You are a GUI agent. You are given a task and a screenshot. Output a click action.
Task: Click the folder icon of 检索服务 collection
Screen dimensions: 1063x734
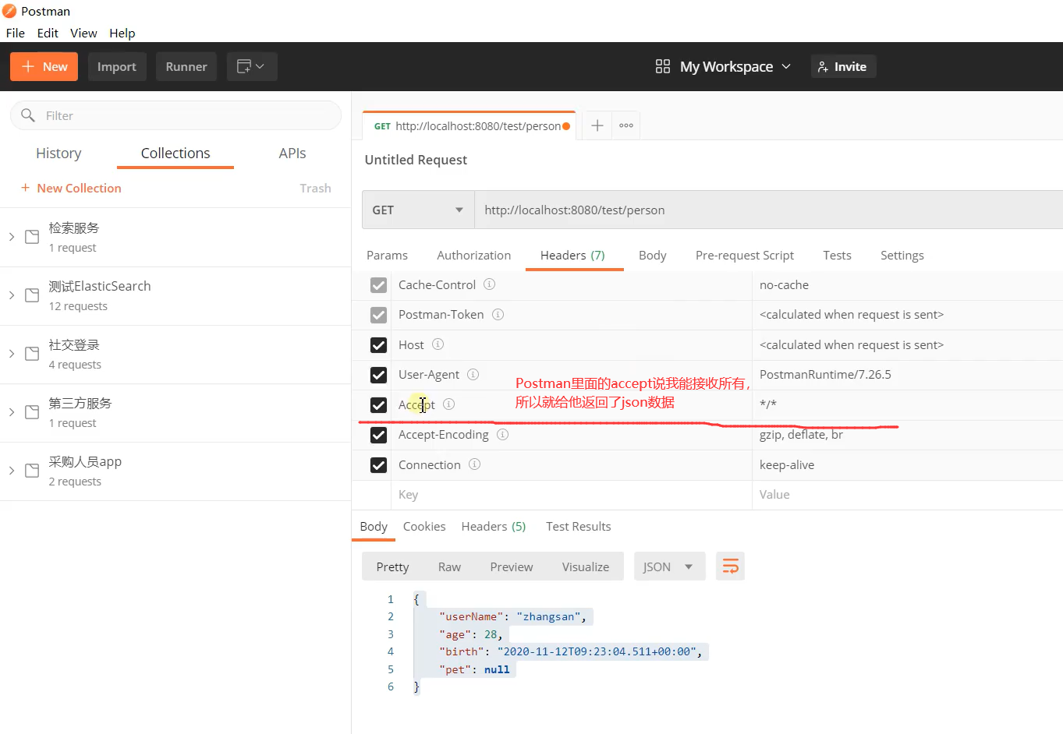pyautogui.click(x=32, y=237)
